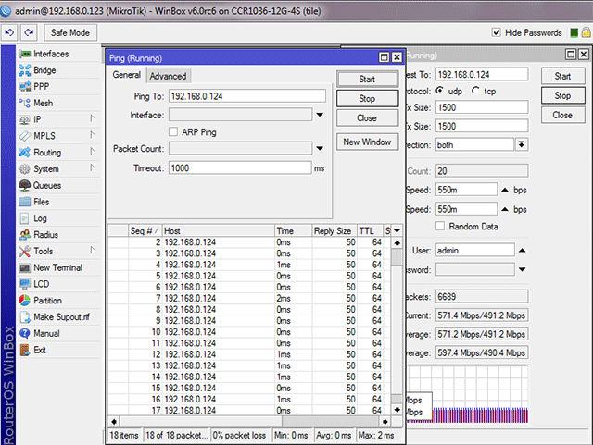Switch to the General tab
Screen dimensions: 593x445
coord(126,75)
